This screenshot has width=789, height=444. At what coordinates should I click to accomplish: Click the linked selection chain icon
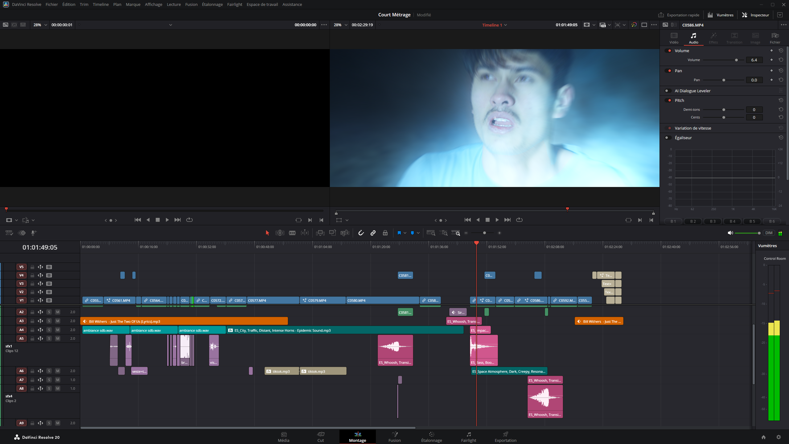373,233
